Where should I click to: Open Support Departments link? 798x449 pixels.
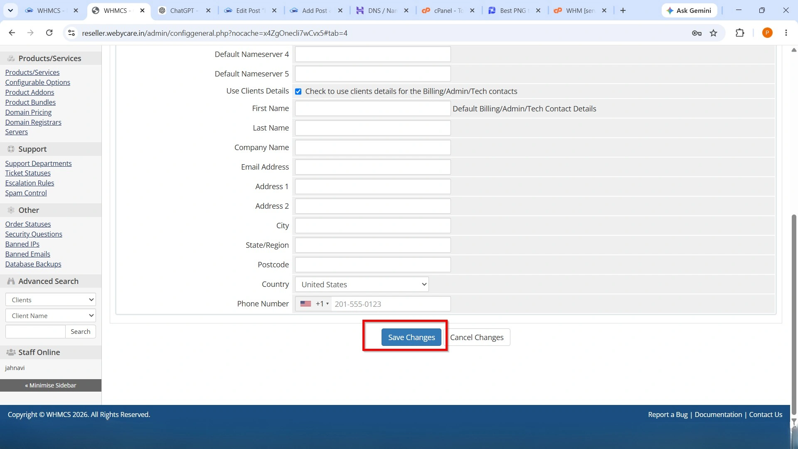[38, 163]
